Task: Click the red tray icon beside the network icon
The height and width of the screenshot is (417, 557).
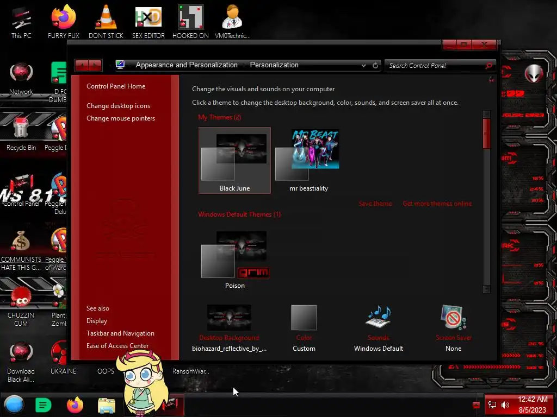Action: pos(476,405)
